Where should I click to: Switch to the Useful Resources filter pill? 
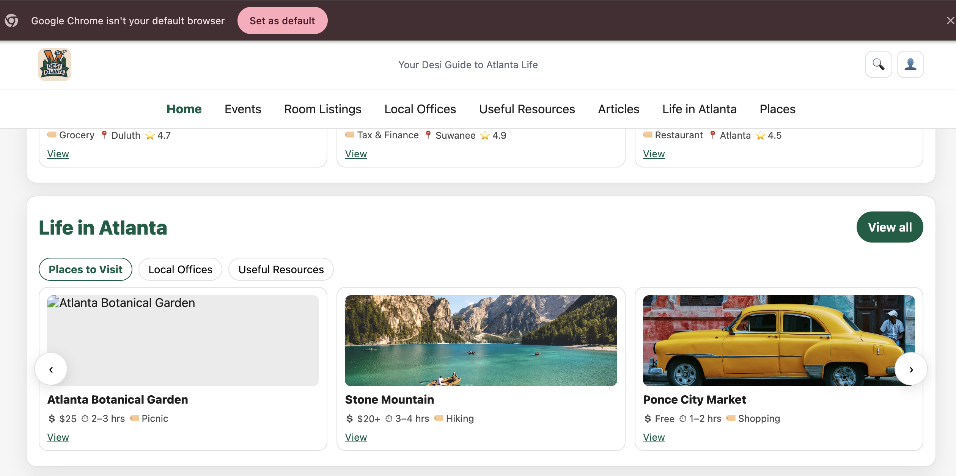[281, 269]
